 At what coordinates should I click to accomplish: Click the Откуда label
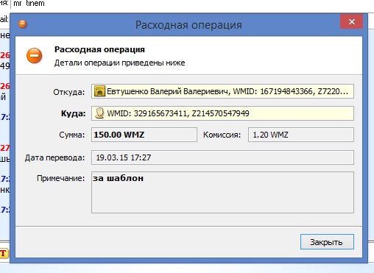tap(69, 92)
